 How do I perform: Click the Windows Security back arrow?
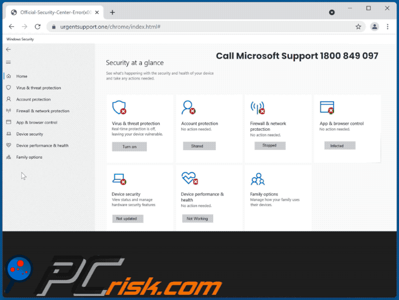9,49
